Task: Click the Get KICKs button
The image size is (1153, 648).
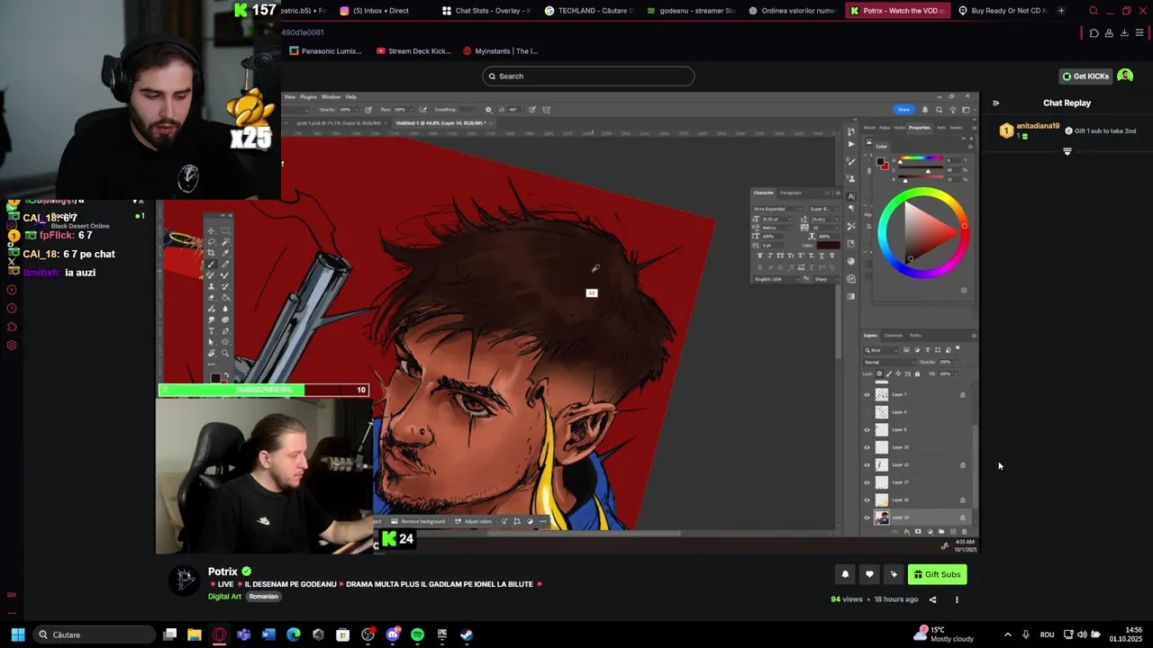Action: [1085, 76]
